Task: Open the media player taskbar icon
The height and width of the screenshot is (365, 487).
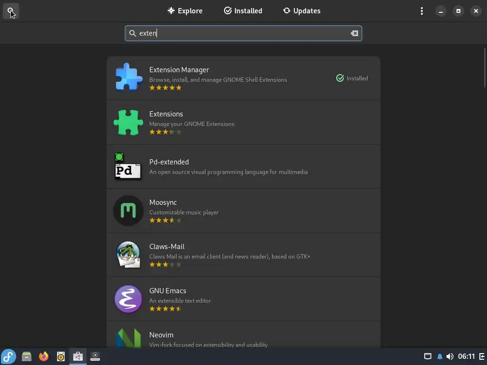Action: point(95,356)
